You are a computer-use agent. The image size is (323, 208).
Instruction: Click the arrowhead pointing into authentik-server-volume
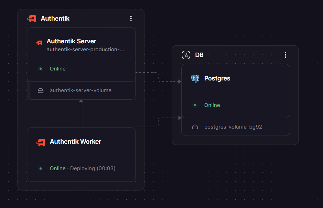click(x=81, y=101)
